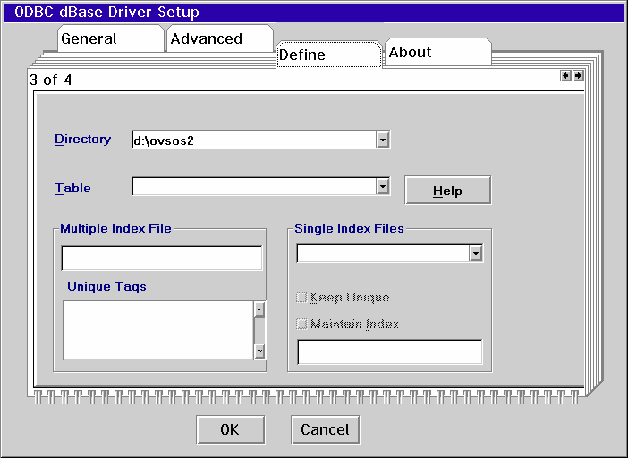Go to next notebook page arrow
Image resolution: width=628 pixels, height=458 pixels.
click(578, 76)
